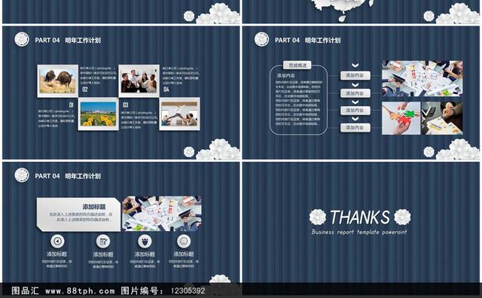Image resolution: width=482 pixels, height=298 pixels.
Task: Select the photo of people relaxing in office
Action: pyautogui.click(x=179, y=114)
